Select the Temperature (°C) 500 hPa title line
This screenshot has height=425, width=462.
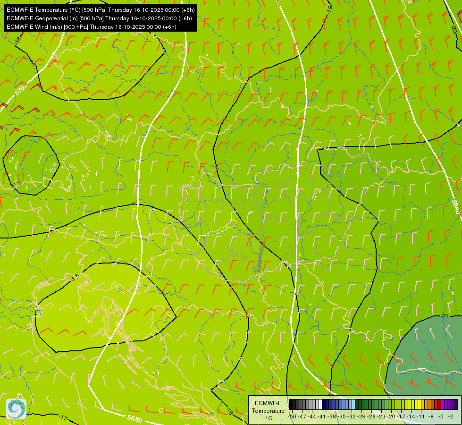point(101,10)
